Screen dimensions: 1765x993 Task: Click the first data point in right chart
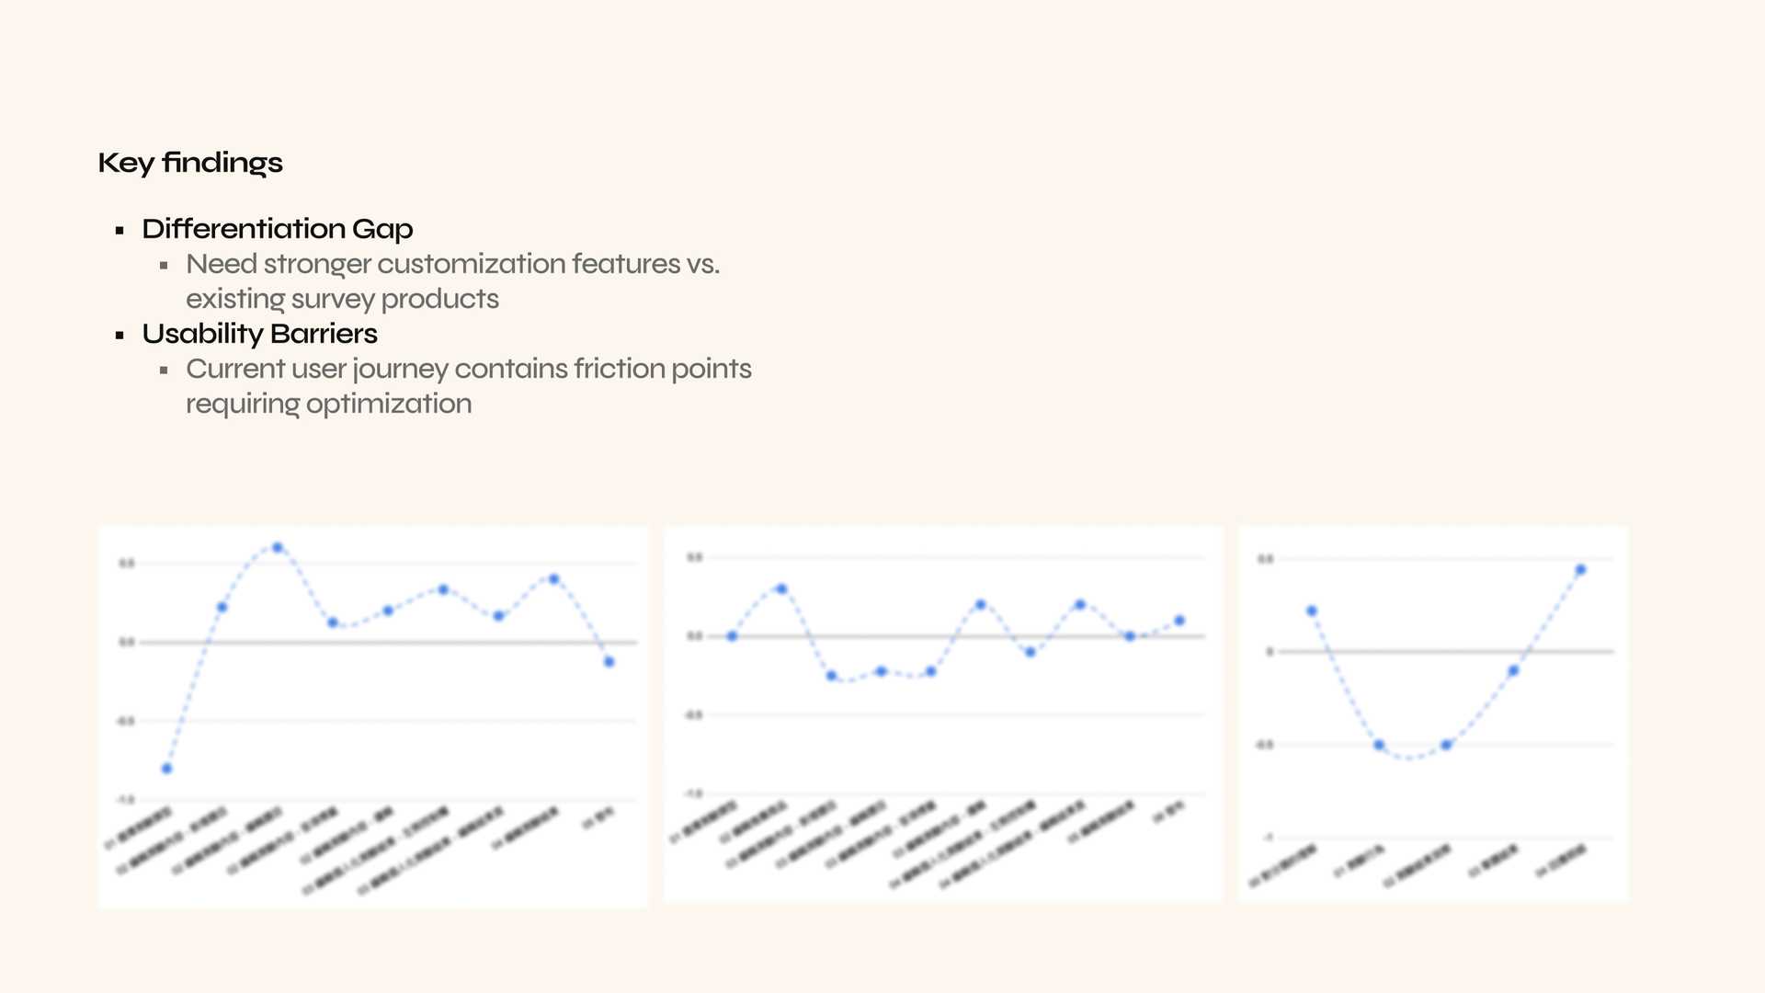click(1312, 611)
